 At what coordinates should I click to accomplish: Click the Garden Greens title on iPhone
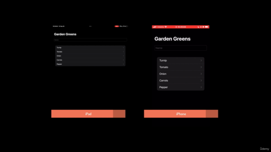[172, 39]
